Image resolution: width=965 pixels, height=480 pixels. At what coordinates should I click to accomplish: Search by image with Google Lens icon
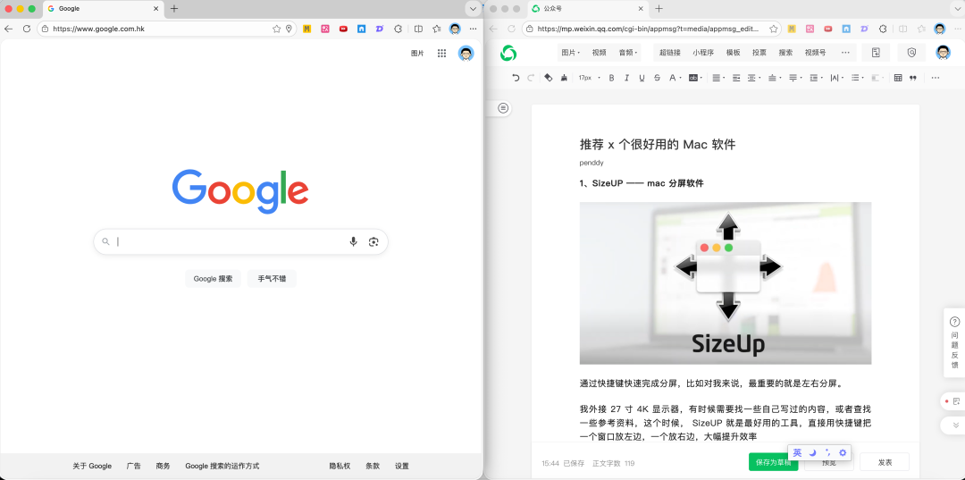pyautogui.click(x=373, y=242)
